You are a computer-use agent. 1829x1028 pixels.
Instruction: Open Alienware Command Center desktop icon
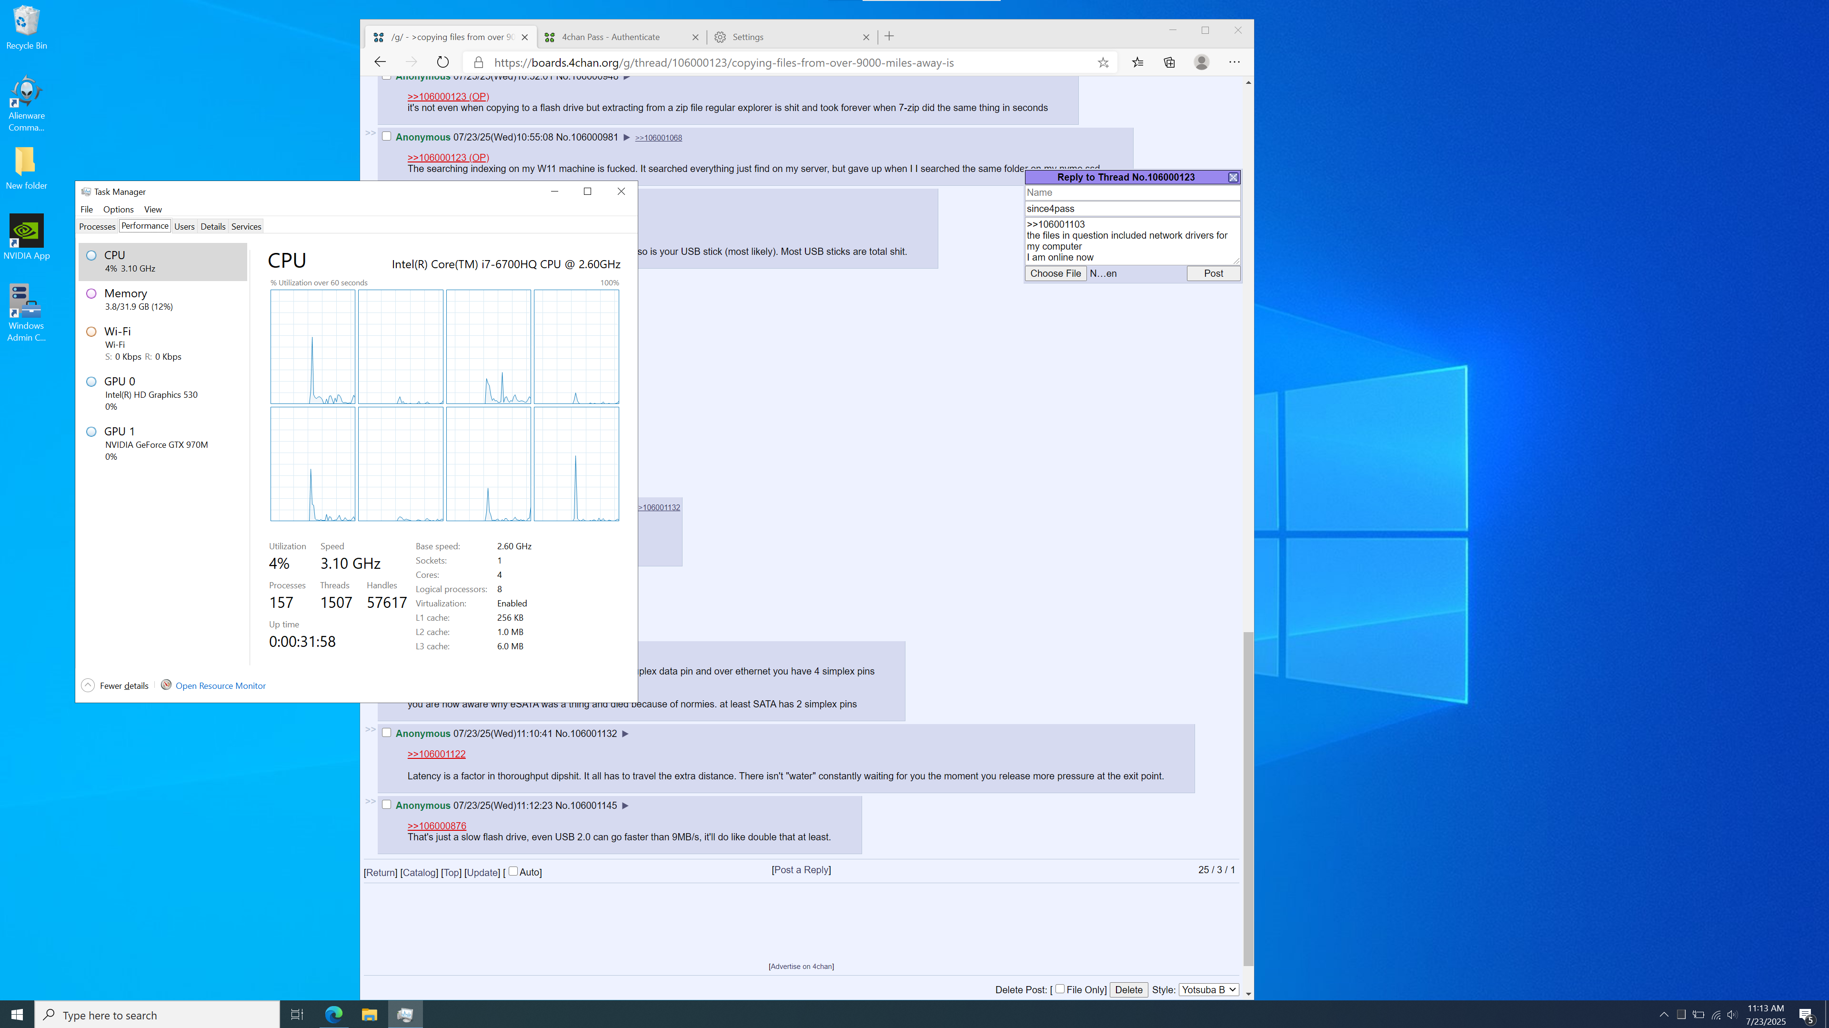click(x=26, y=104)
